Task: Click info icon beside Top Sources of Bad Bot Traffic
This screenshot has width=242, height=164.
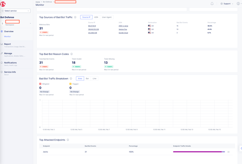Action: point(75,17)
